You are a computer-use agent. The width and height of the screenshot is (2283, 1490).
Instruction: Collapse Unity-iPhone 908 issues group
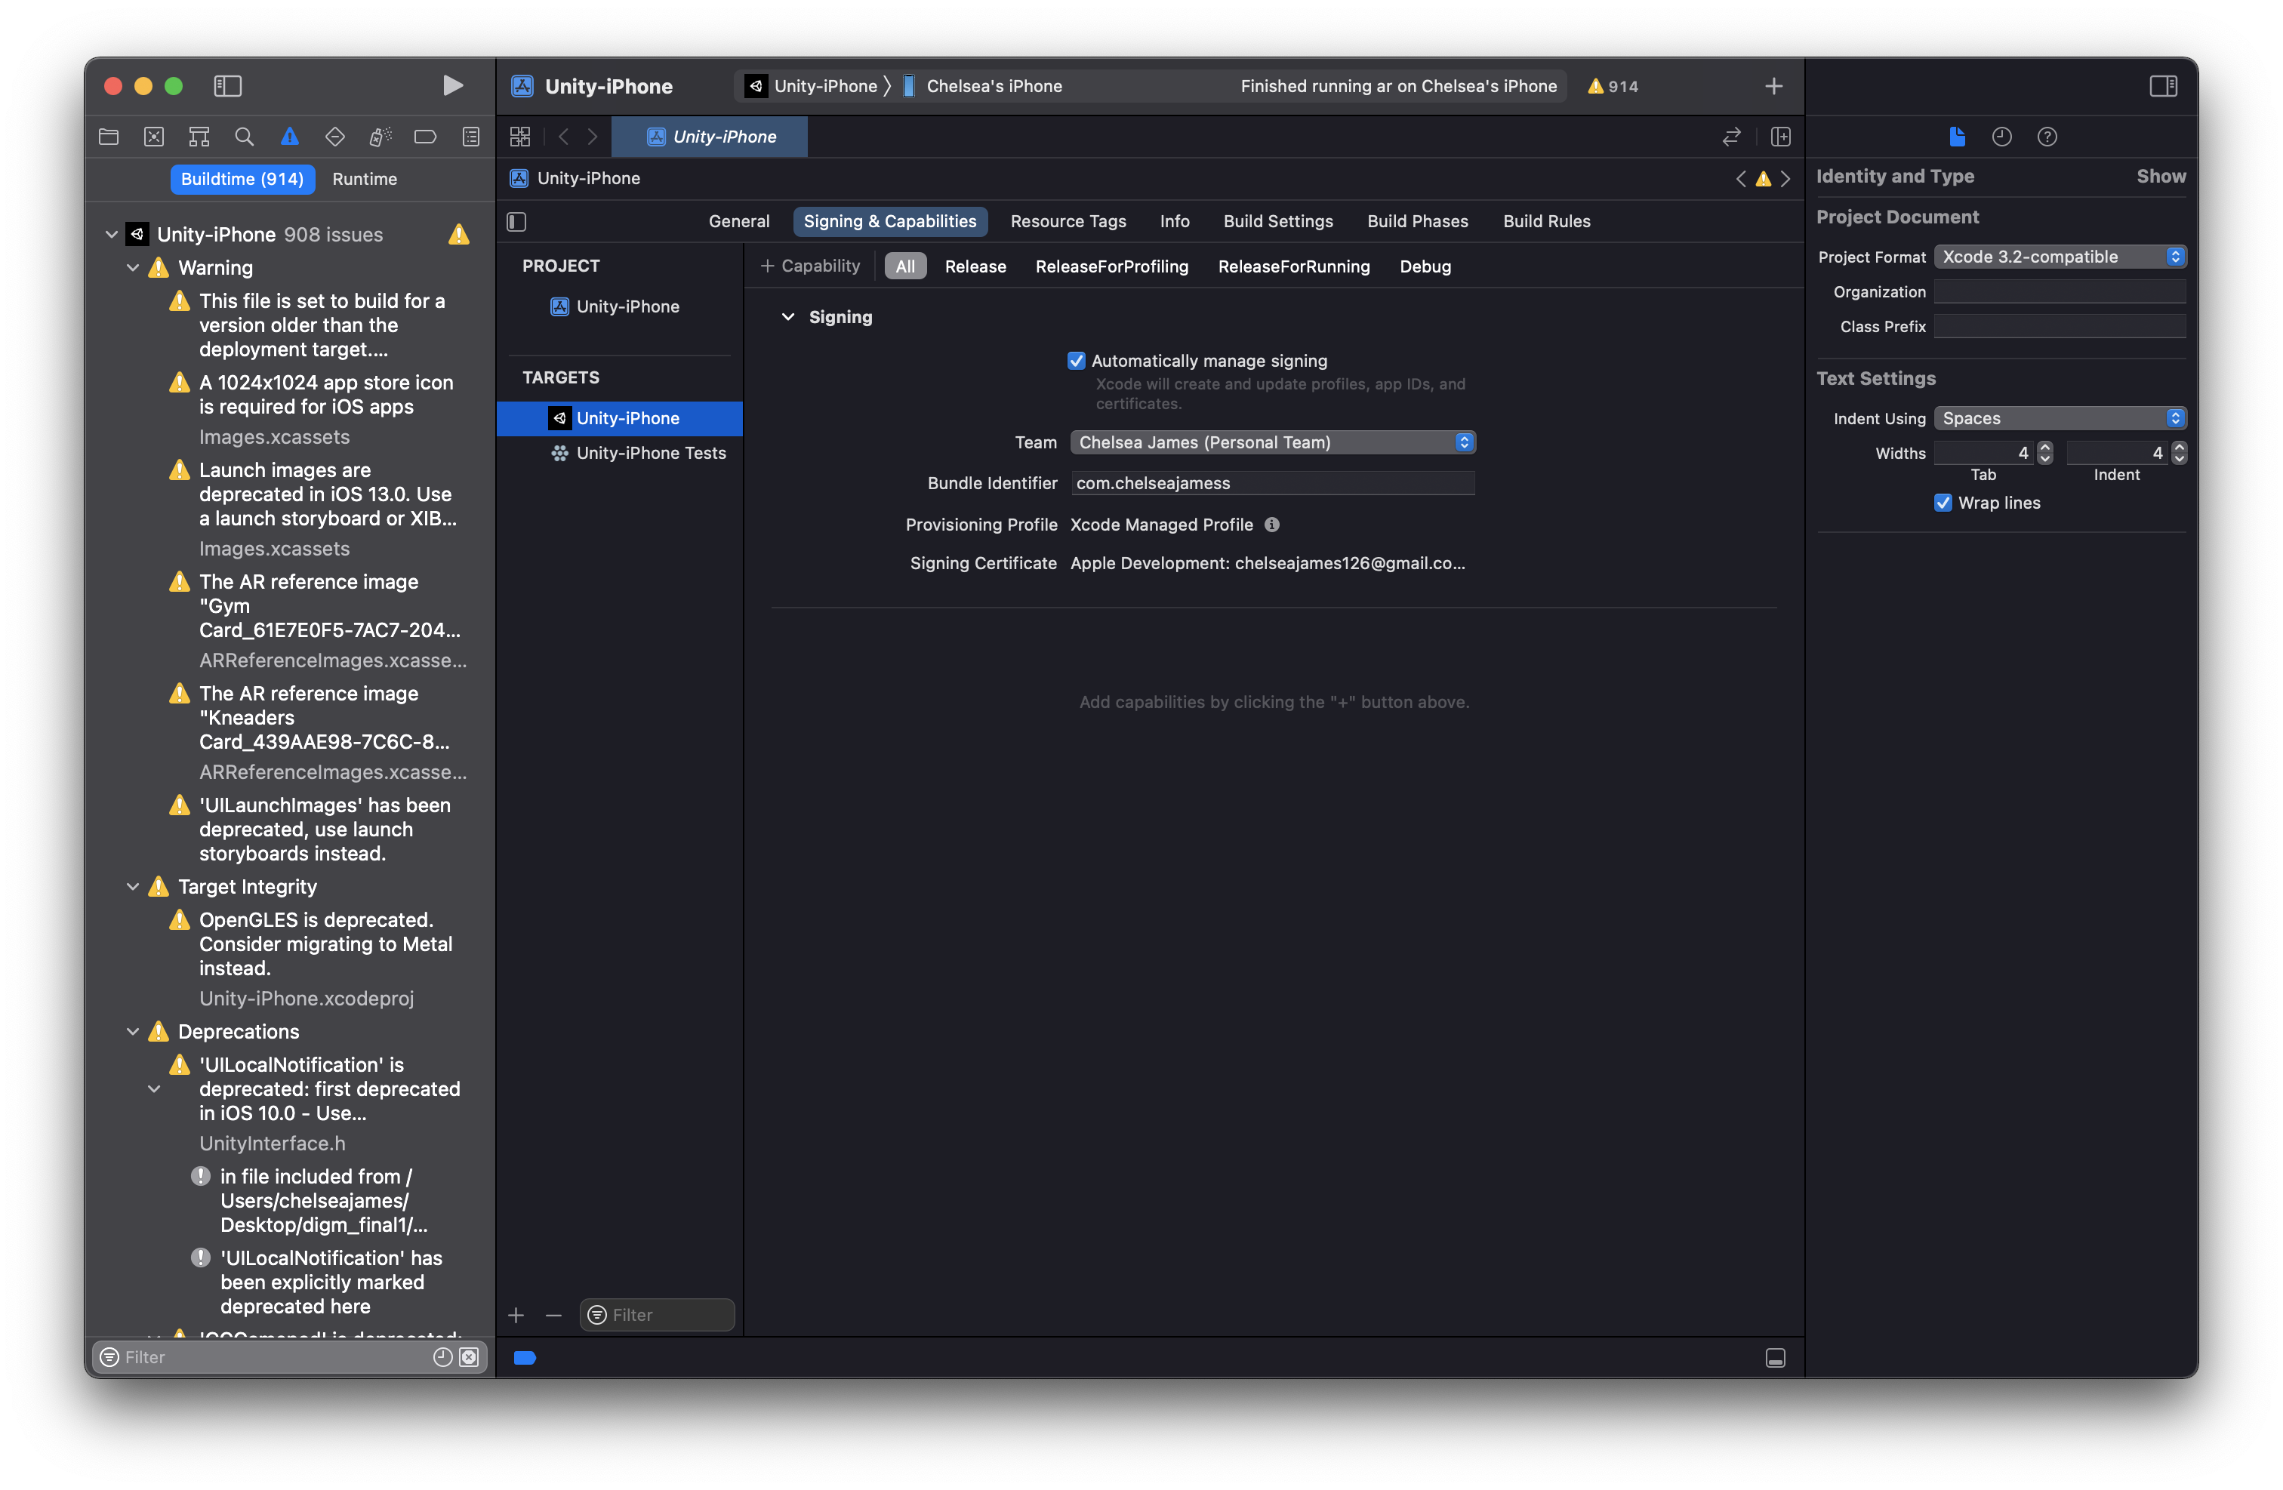(x=111, y=235)
